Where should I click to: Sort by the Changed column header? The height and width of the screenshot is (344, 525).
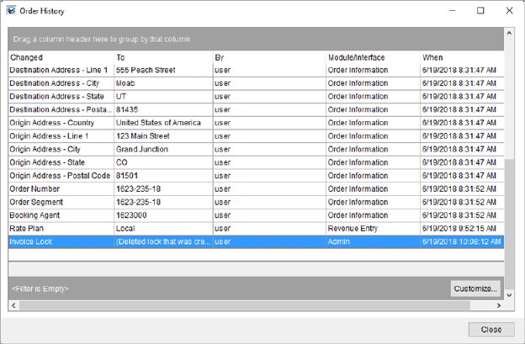(59, 57)
